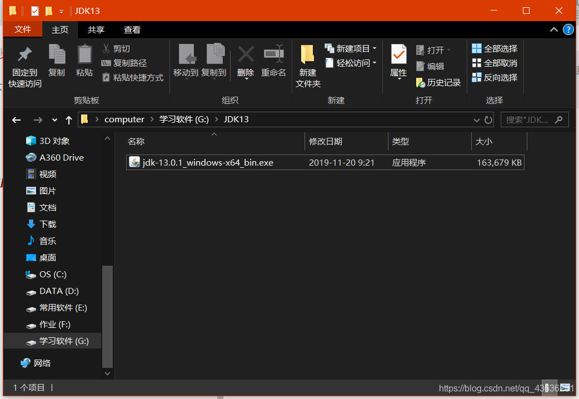Open 音乐 (Music) folder
This screenshot has height=399, width=579.
click(41, 241)
